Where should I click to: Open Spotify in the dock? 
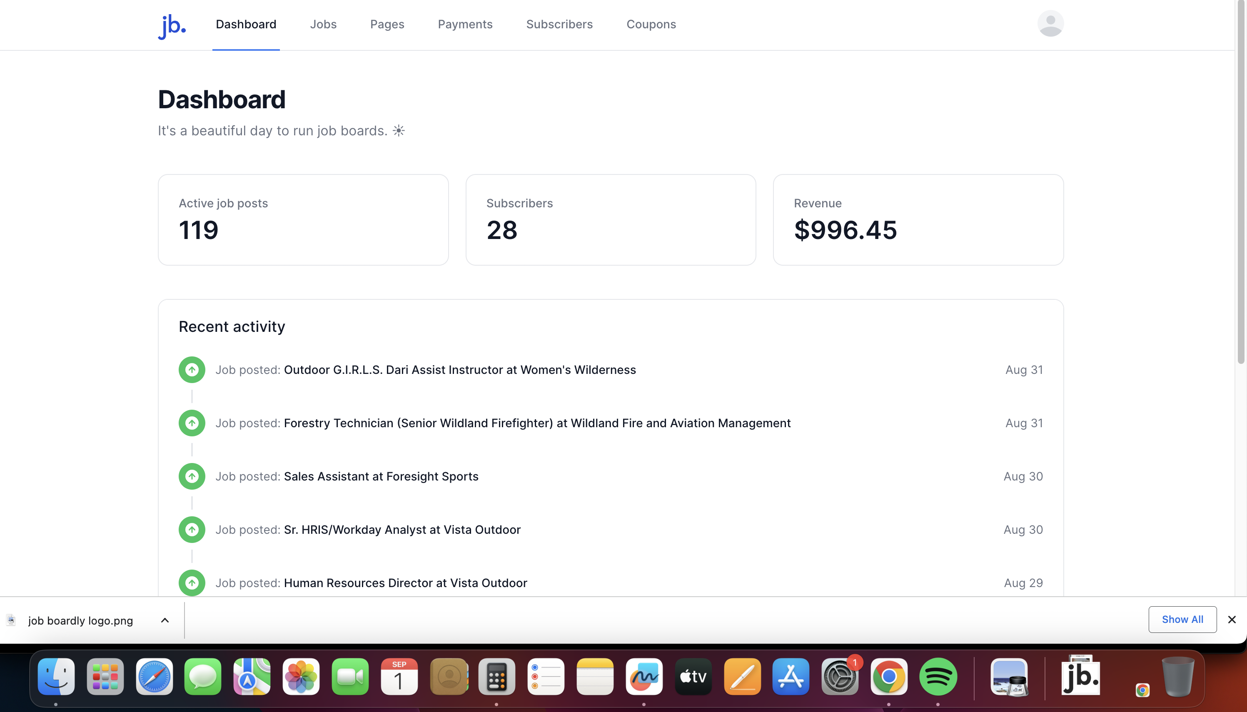[938, 677]
